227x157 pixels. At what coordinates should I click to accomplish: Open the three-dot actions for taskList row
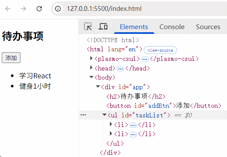pos(83,115)
